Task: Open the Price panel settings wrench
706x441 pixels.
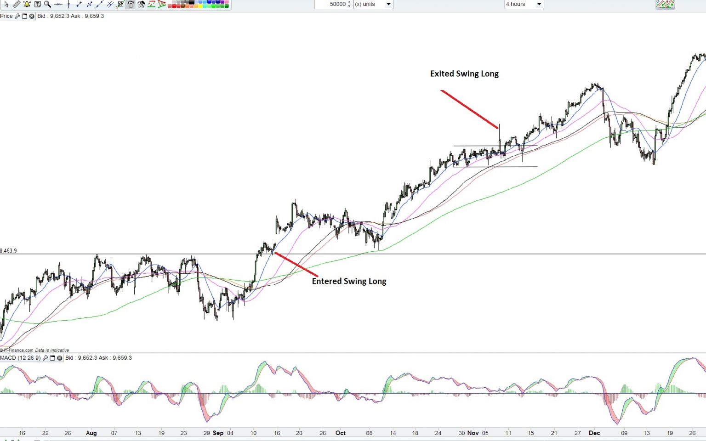Action: point(17,16)
